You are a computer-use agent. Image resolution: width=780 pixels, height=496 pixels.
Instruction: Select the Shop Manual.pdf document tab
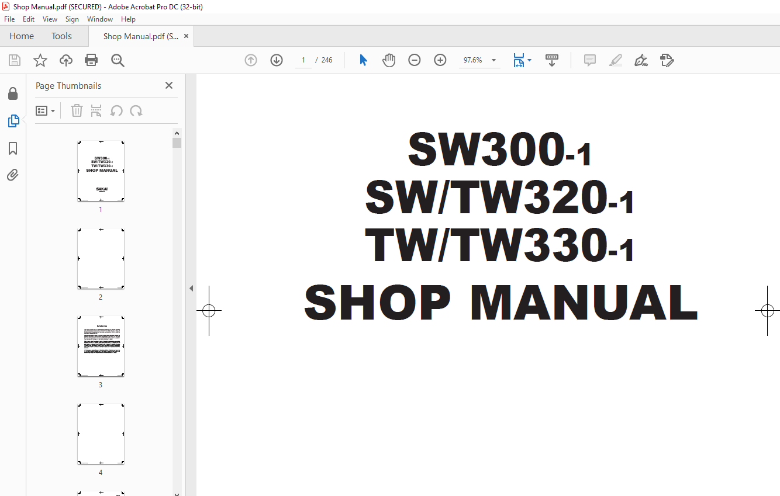(141, 36)
